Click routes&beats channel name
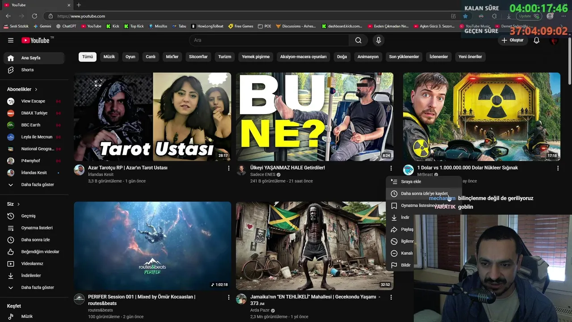 click(101, 310)
